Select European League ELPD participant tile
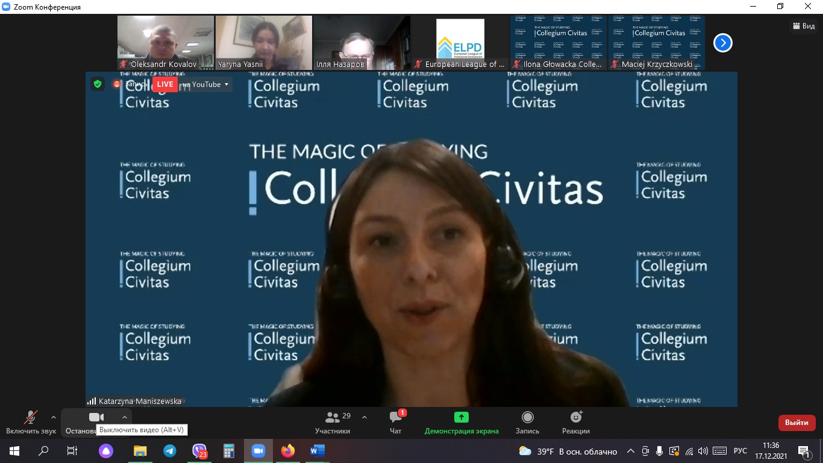 [x=460, y=43]
